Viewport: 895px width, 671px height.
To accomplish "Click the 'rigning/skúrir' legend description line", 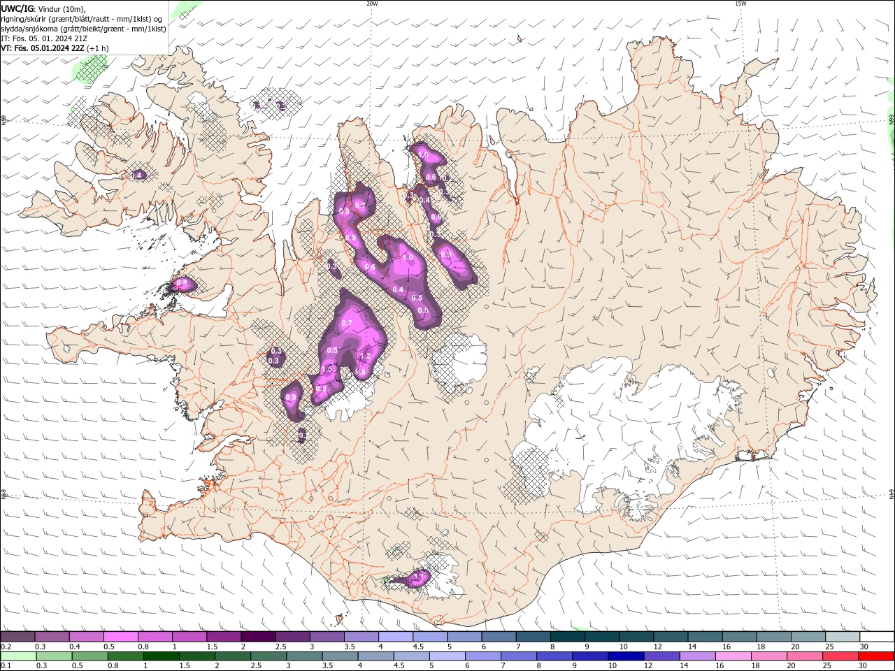I will (x=82, y=19).
